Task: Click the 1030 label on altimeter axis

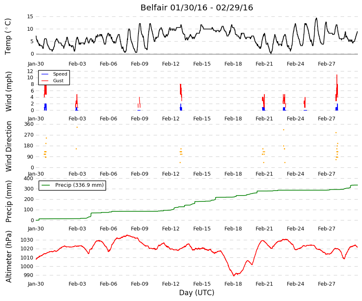Action: coord(27,240)
